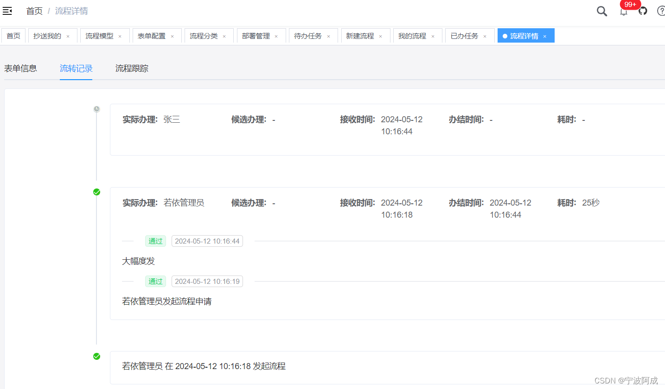Click the text 若依管理员发起流程申请
The image size is (665, 389).
coord(167,301)
